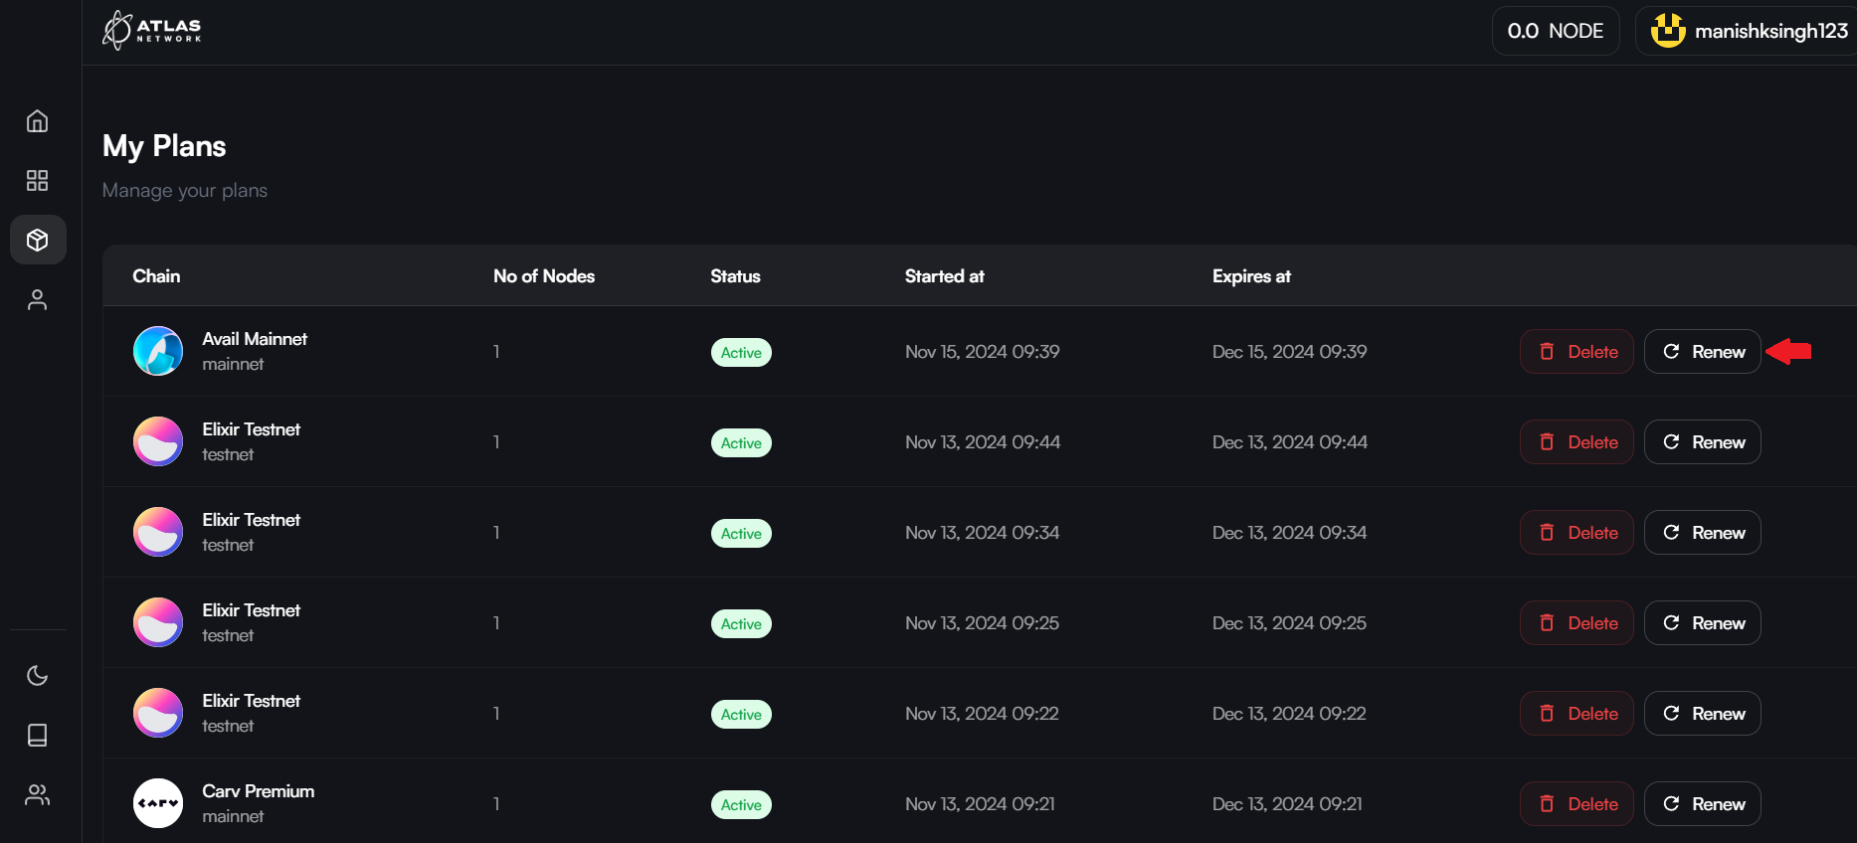Renew the Avail Mainnet plan
1857x843 pixels.
[x=1702, y=352]
